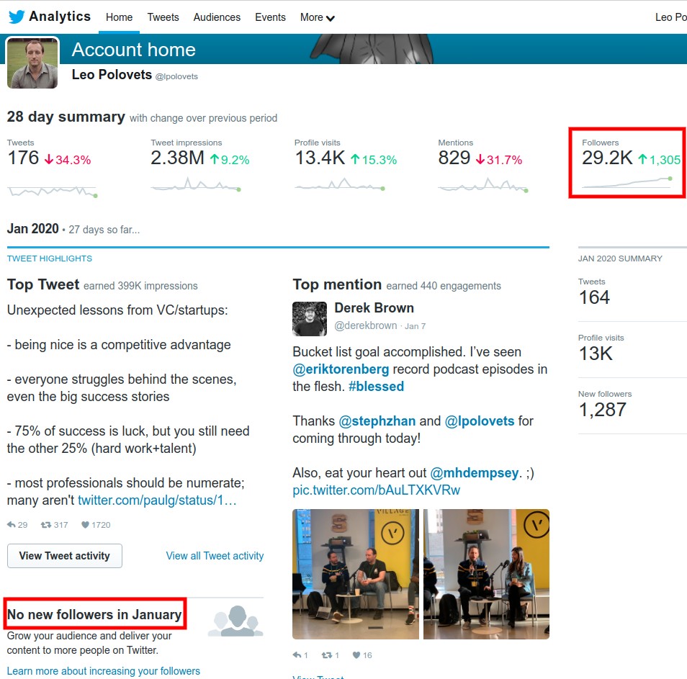Open Learn more about increasing your followers
Screen dimensions: 687x679
pyautogui.click(x=104, y=671)
